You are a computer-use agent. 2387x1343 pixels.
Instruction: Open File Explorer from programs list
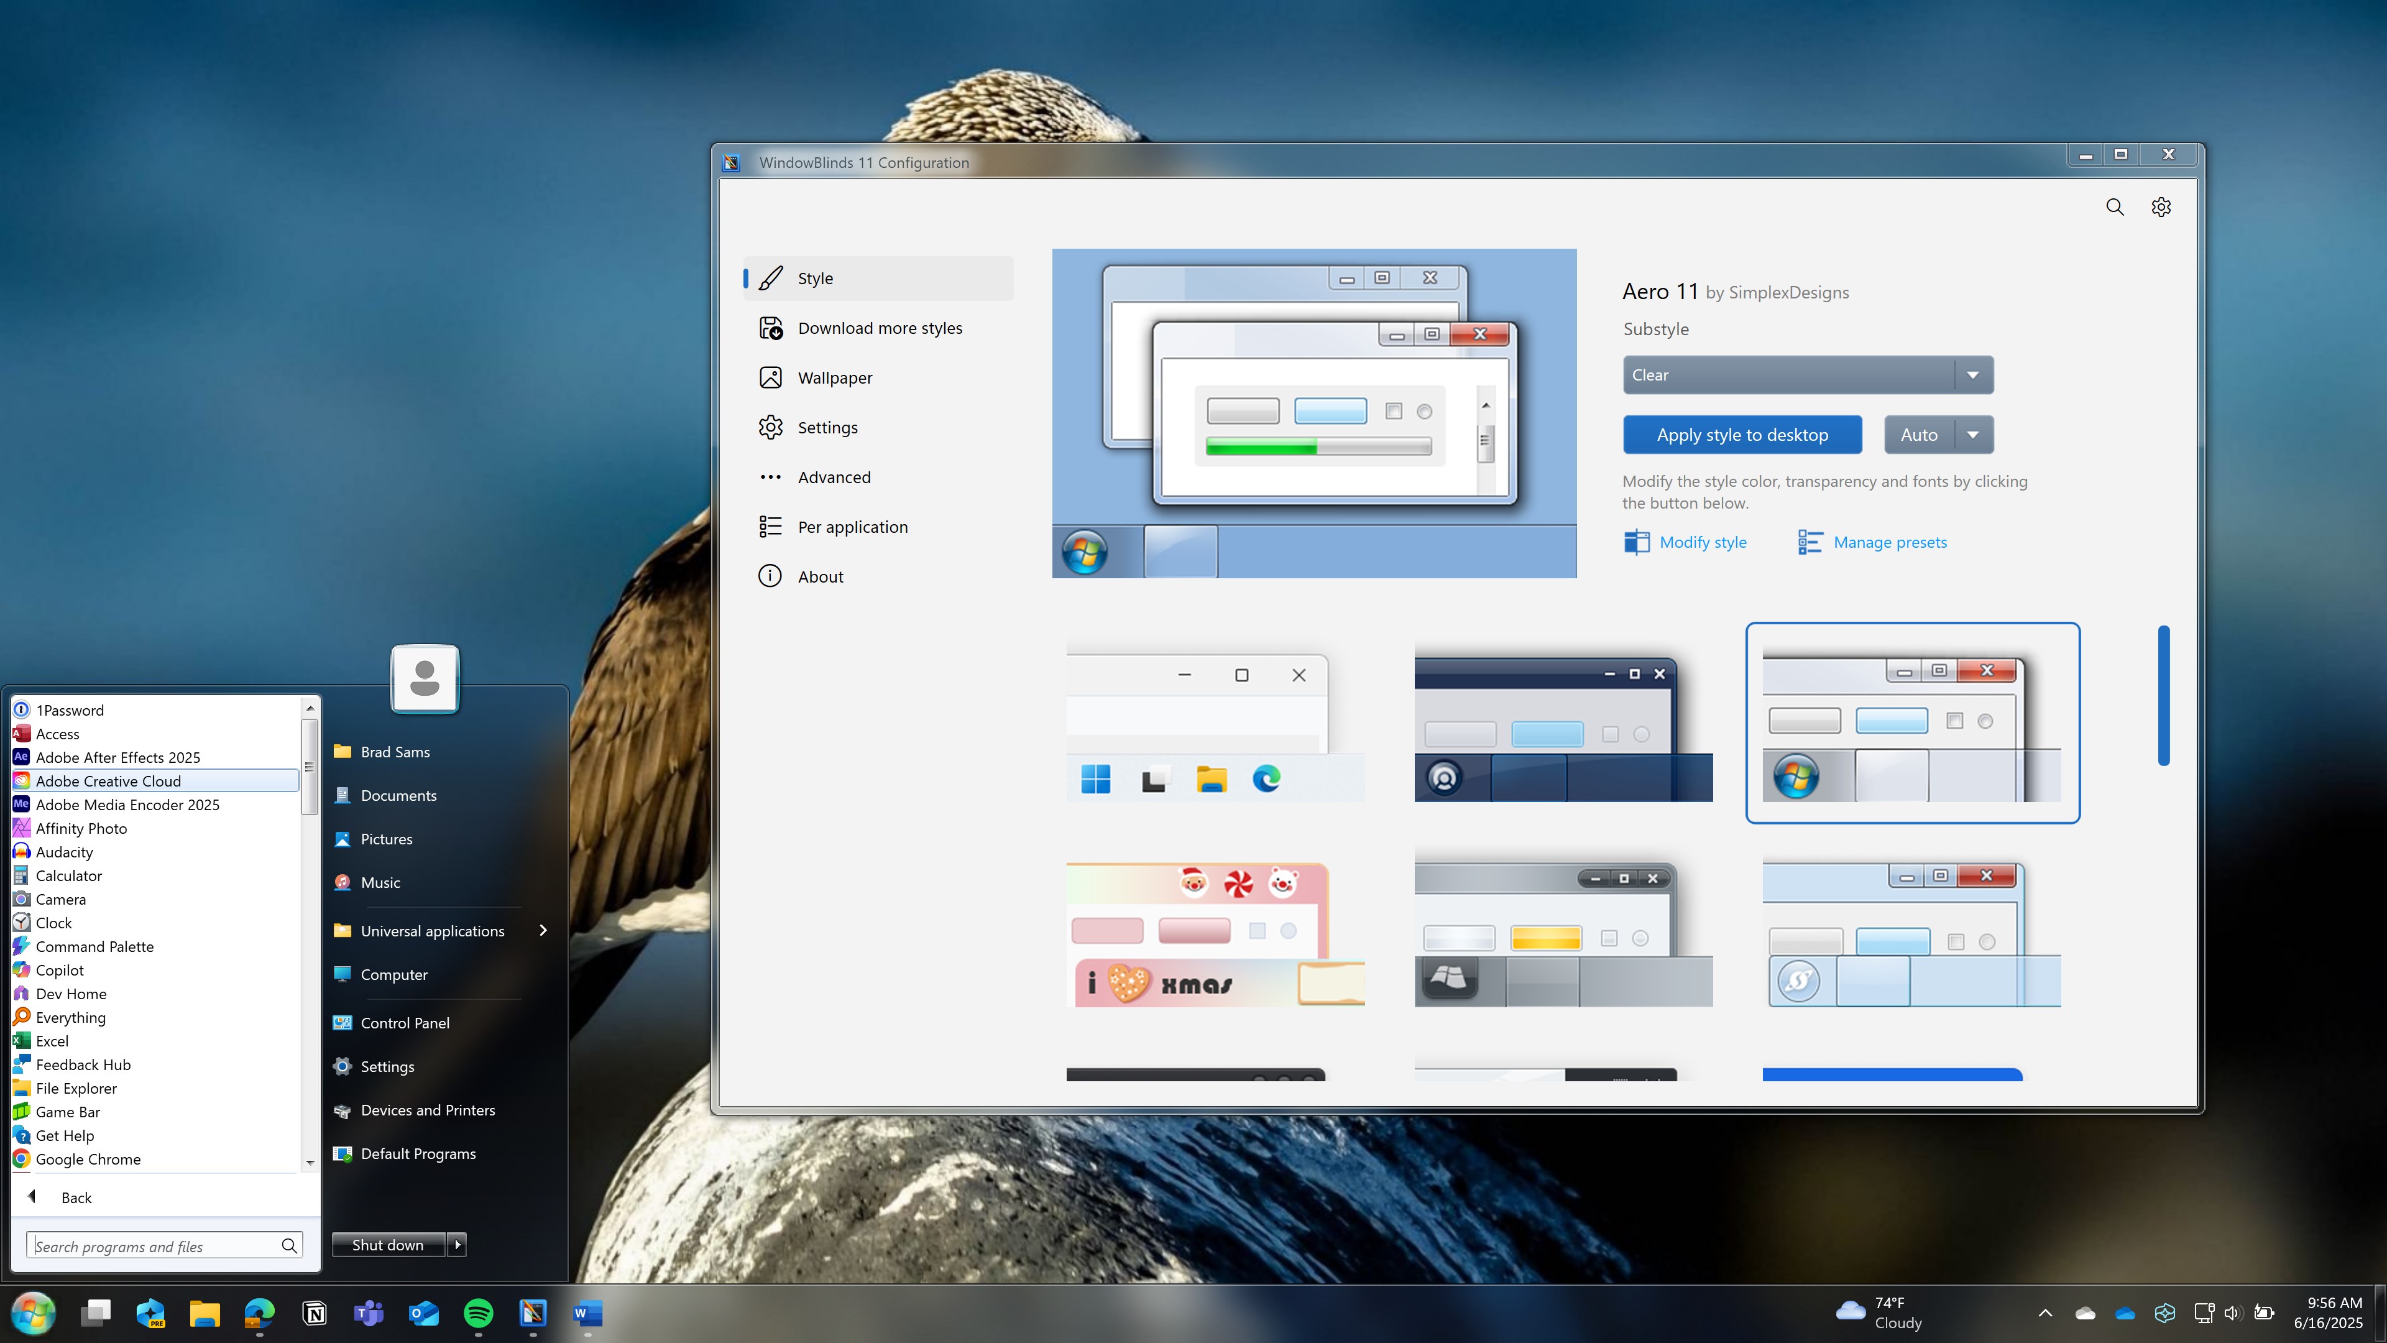click(x=155, y=1088)
